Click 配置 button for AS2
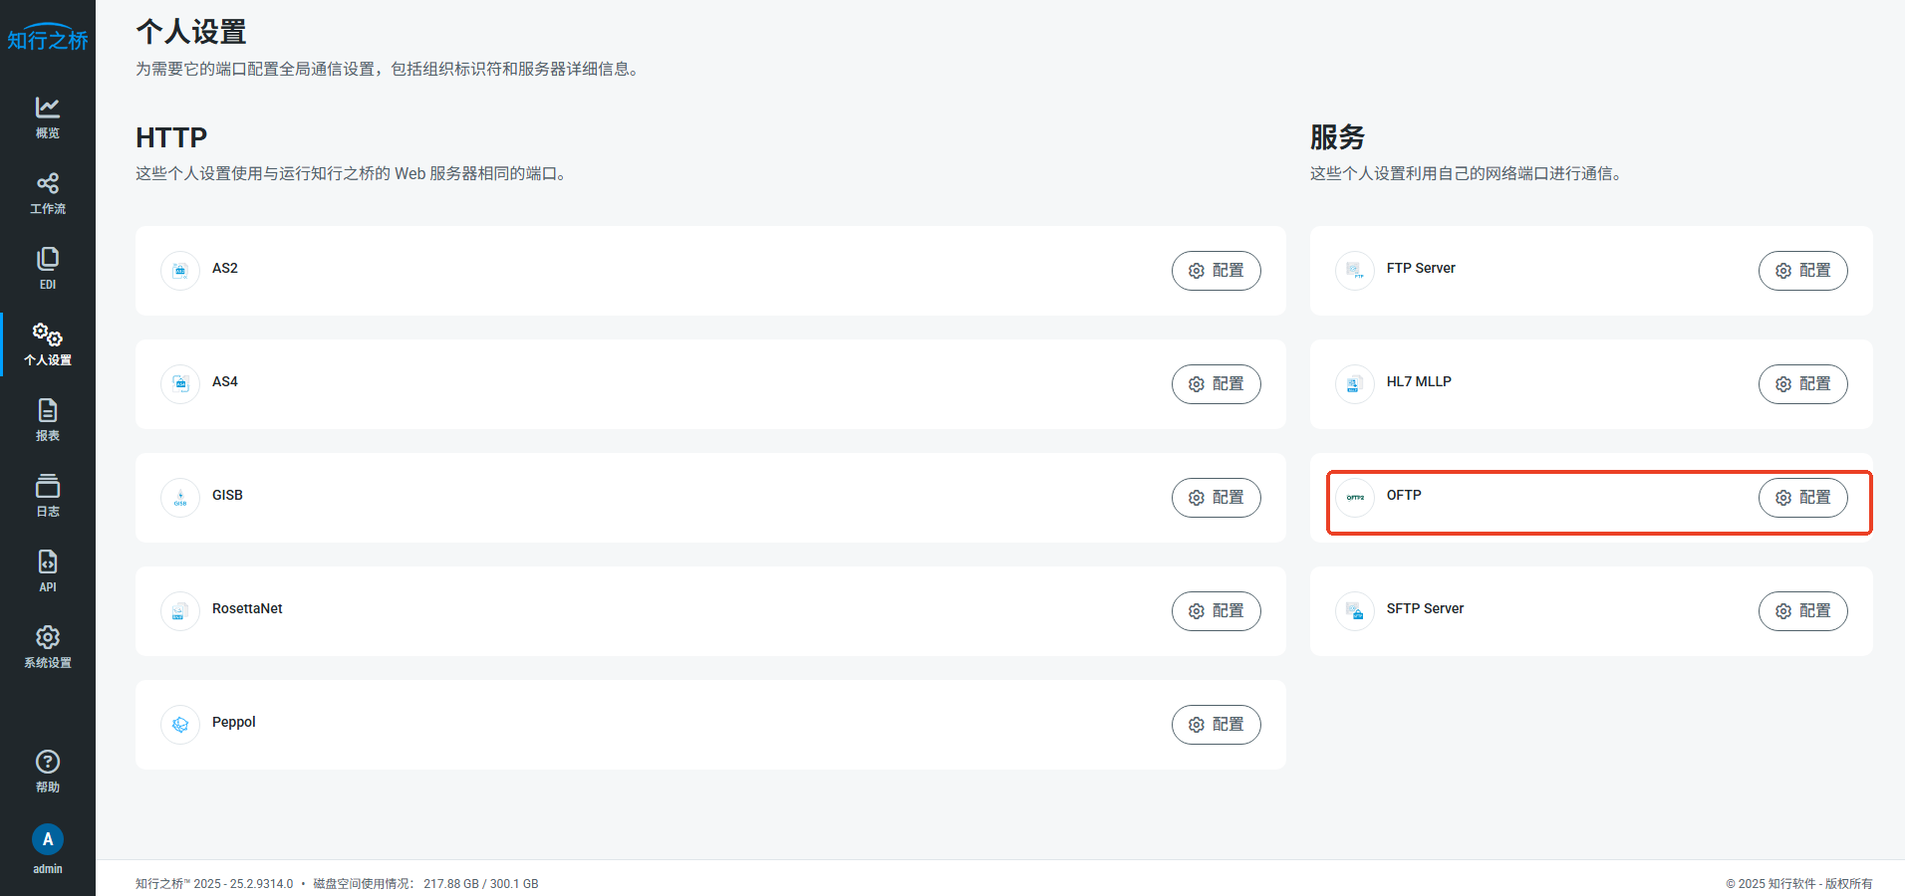This screenshot has width=1905, height=896. click(1216, 271)
